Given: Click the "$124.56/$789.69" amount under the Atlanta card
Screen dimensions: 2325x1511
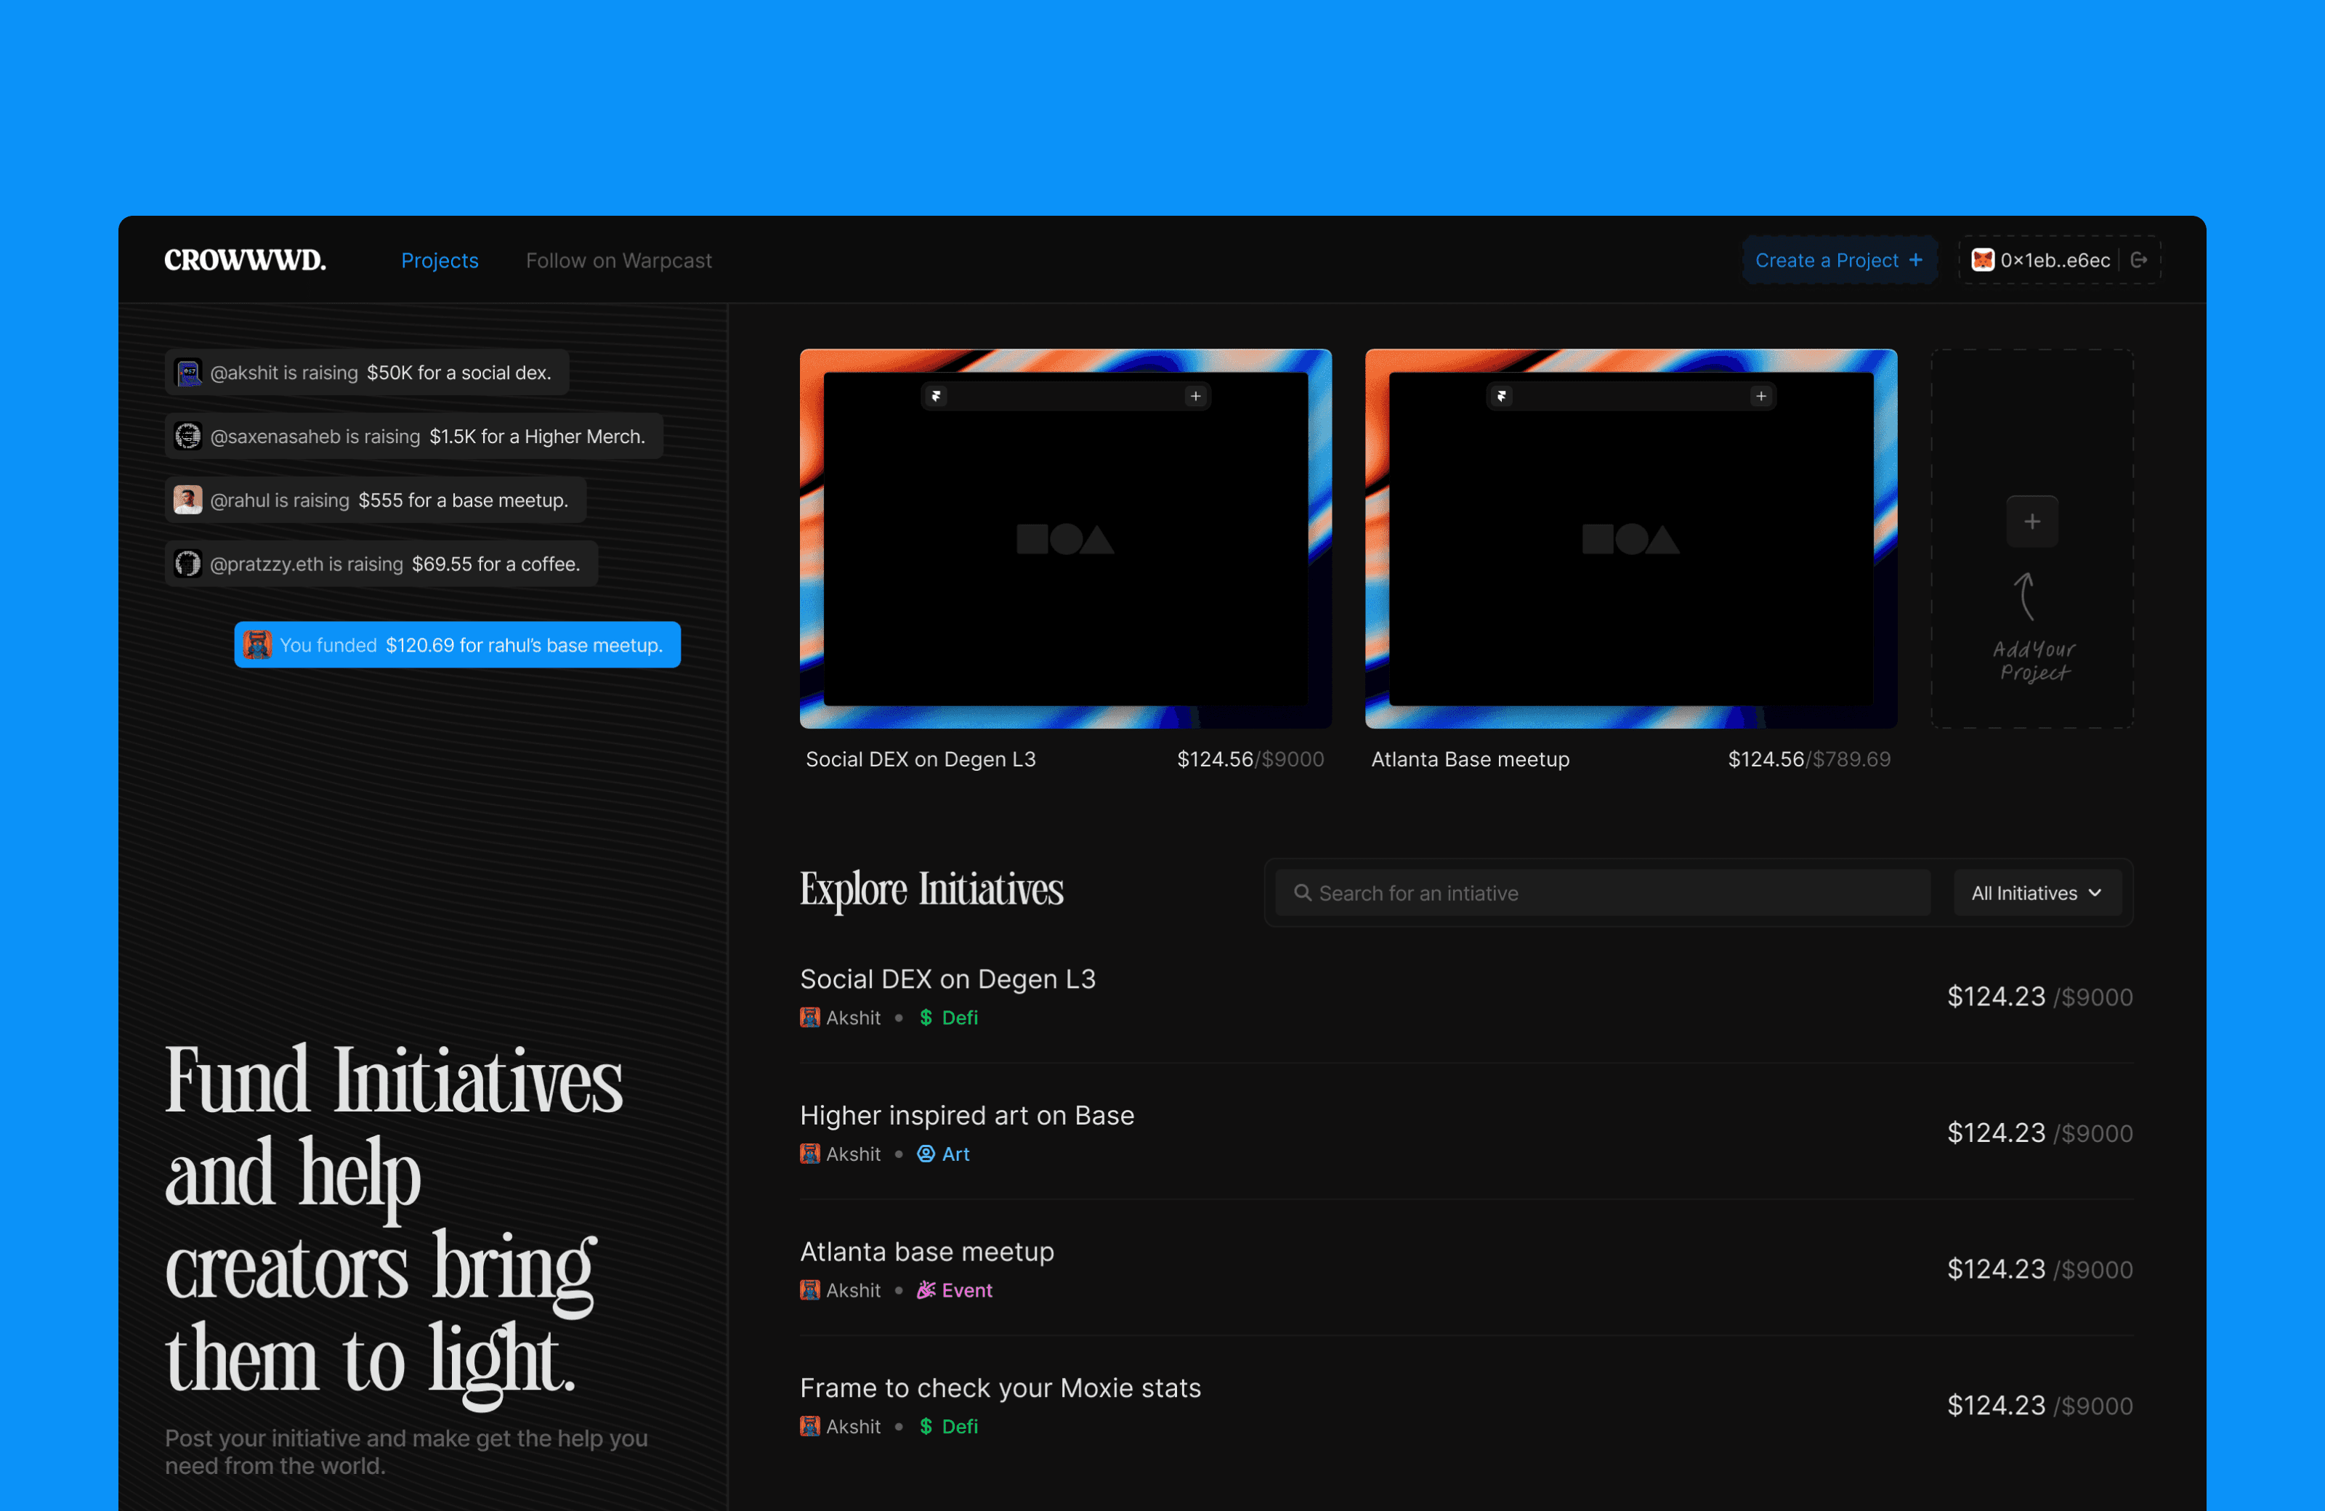Looking at the screenshot, I should pos(1809,759).
